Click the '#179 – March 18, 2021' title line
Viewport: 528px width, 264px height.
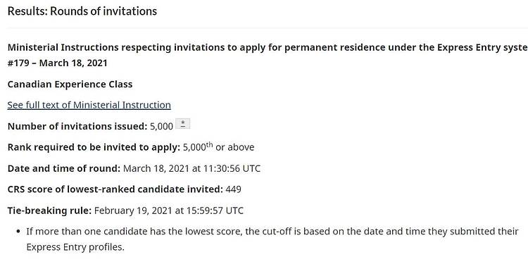57,63
